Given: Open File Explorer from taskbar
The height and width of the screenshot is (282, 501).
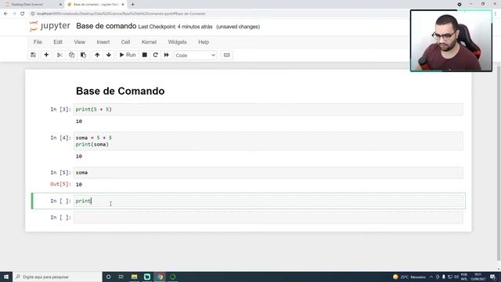Looking at the screenshot, I should tap(134, 277).
